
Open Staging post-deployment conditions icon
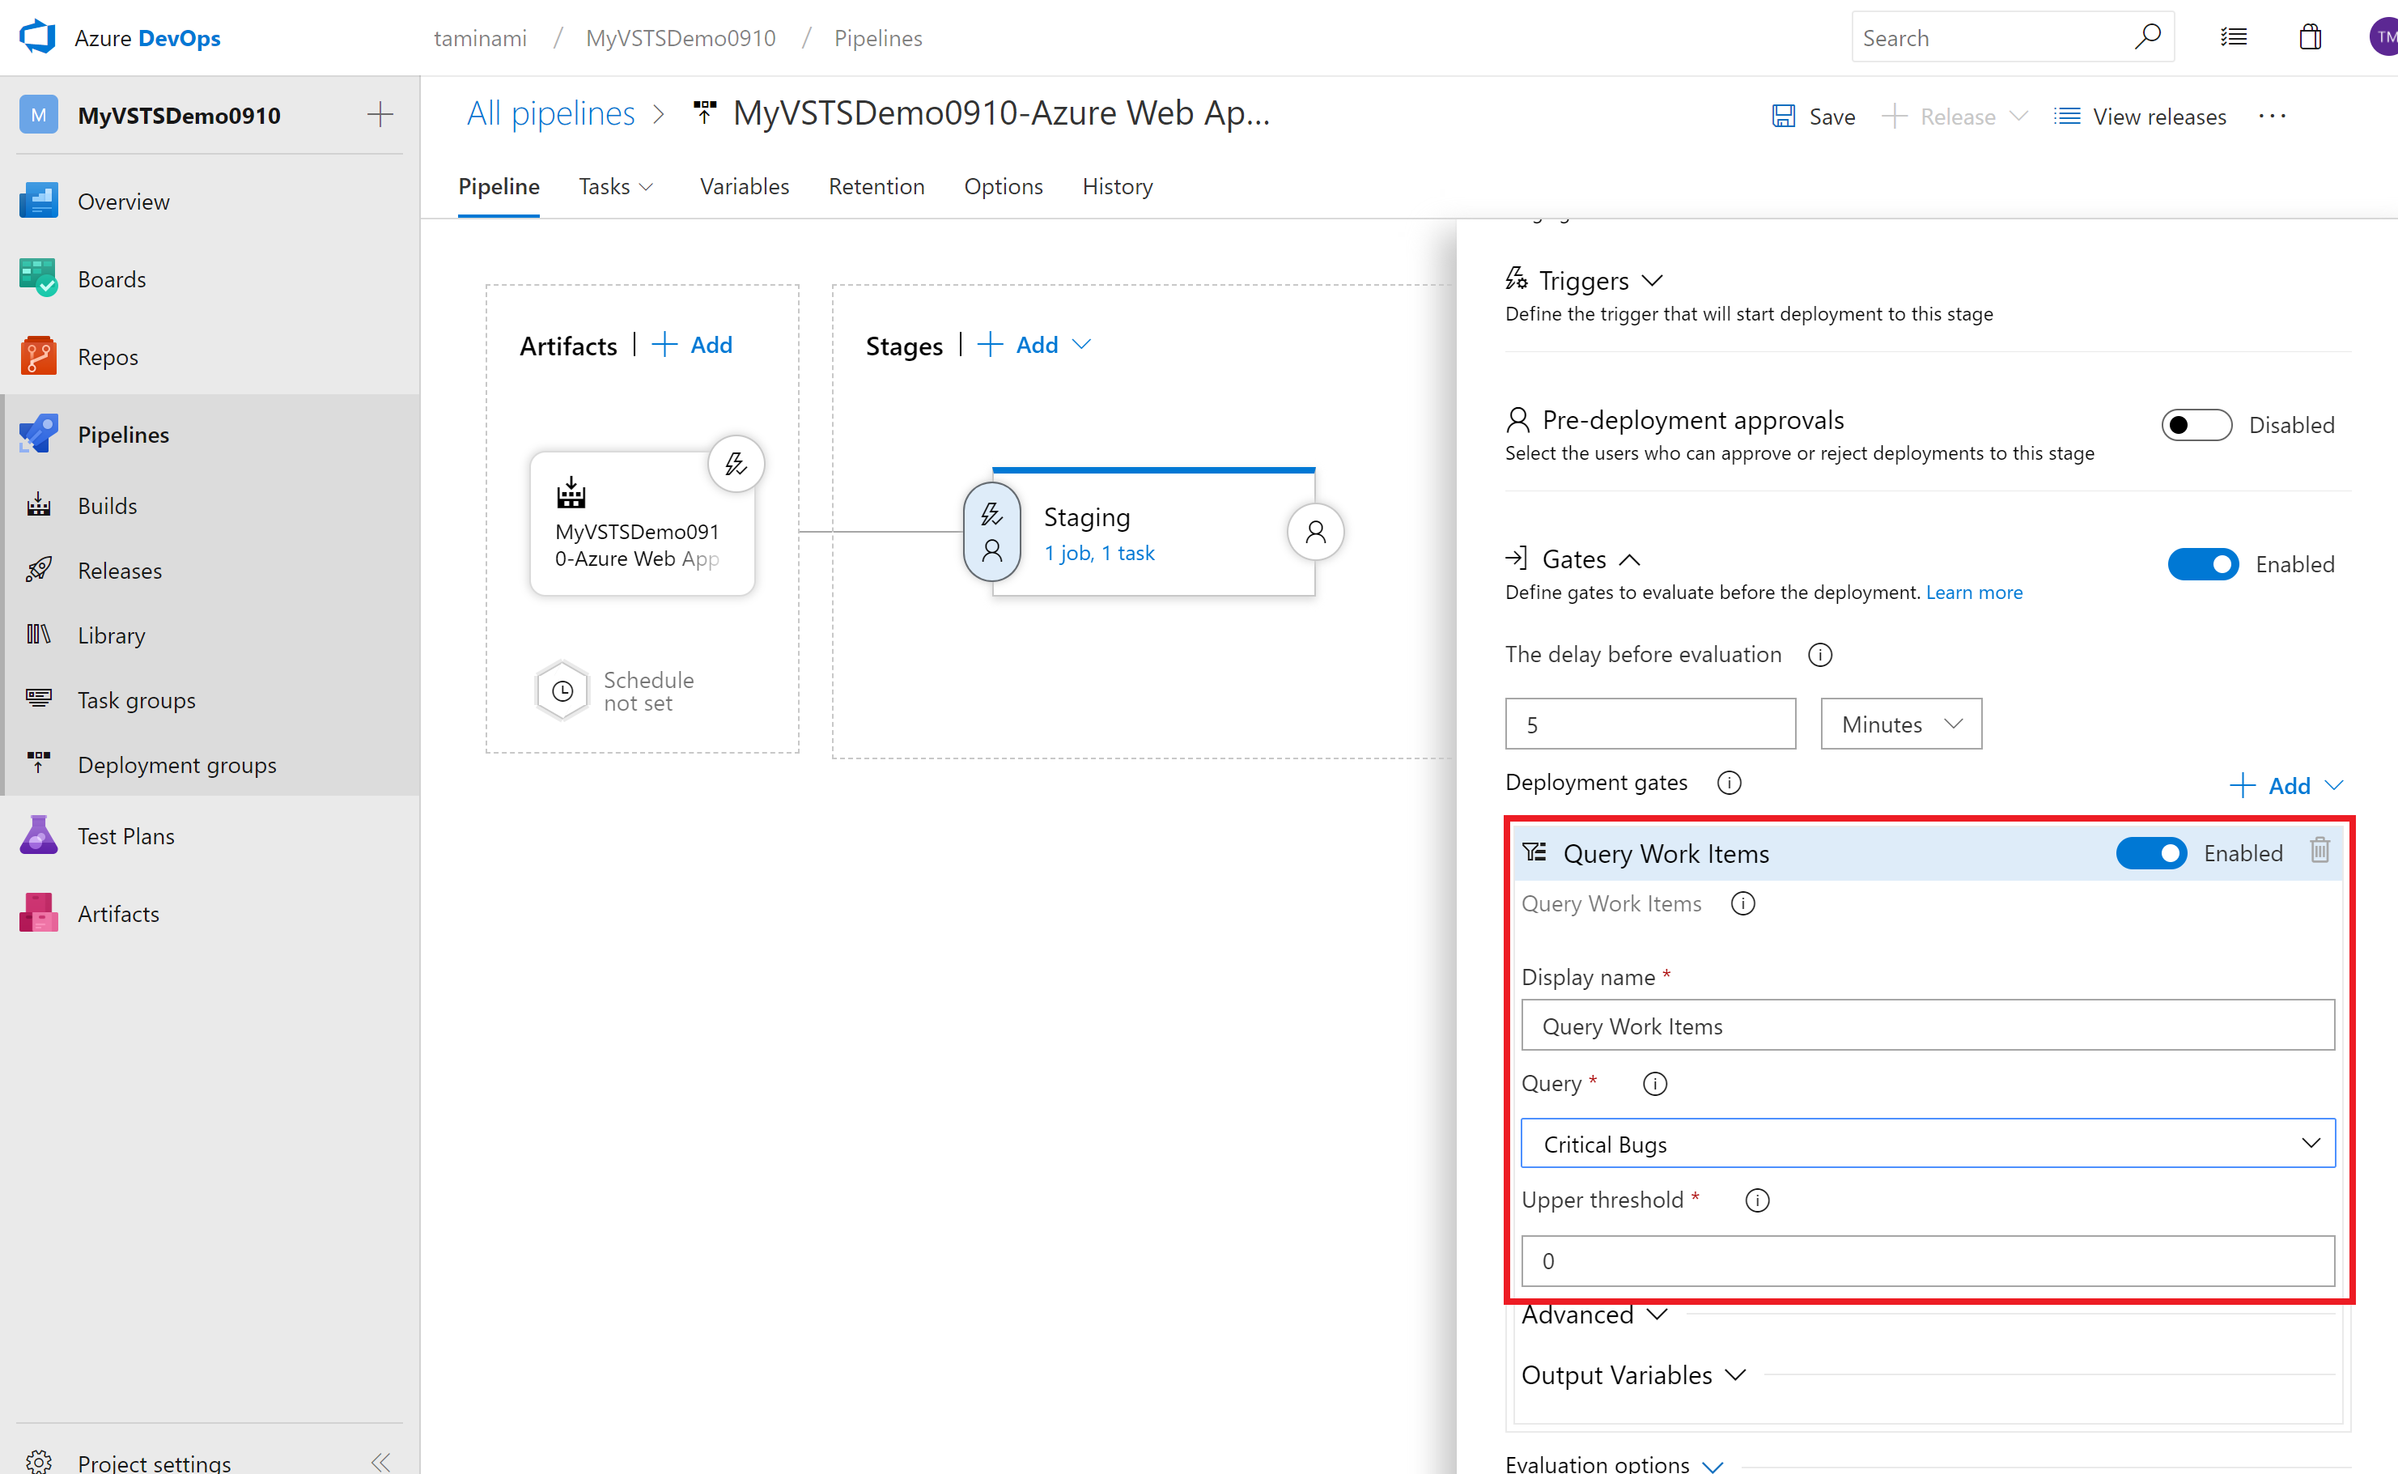pyautogui.click(x=1314, y=533)
